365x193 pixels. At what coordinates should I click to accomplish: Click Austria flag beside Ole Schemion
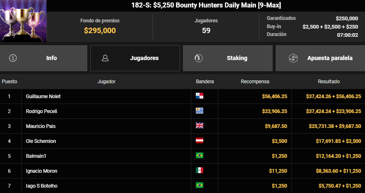coord(200,140)
